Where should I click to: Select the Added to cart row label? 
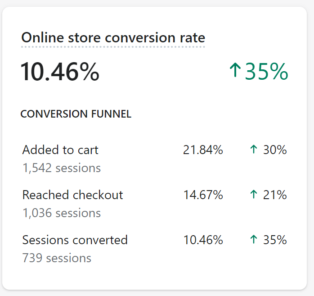pos(60,150)
